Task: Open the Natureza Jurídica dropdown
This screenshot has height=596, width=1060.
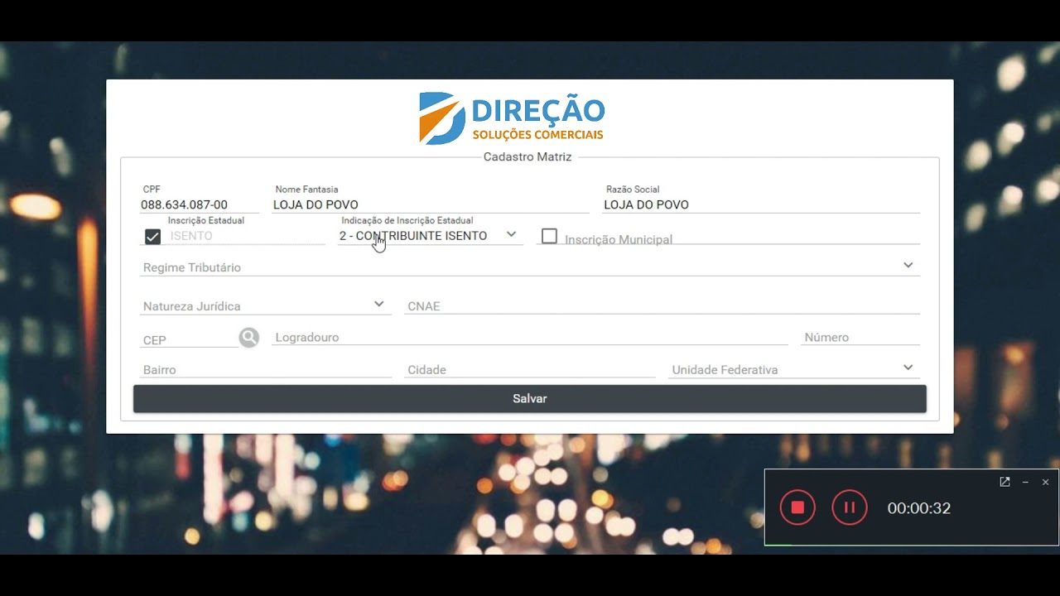Action: coord(265,305)
